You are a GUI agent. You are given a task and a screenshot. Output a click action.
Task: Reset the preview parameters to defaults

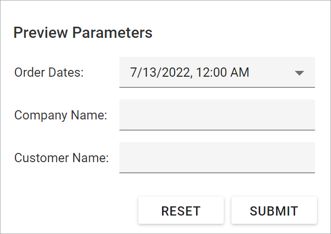coord(181,211)
